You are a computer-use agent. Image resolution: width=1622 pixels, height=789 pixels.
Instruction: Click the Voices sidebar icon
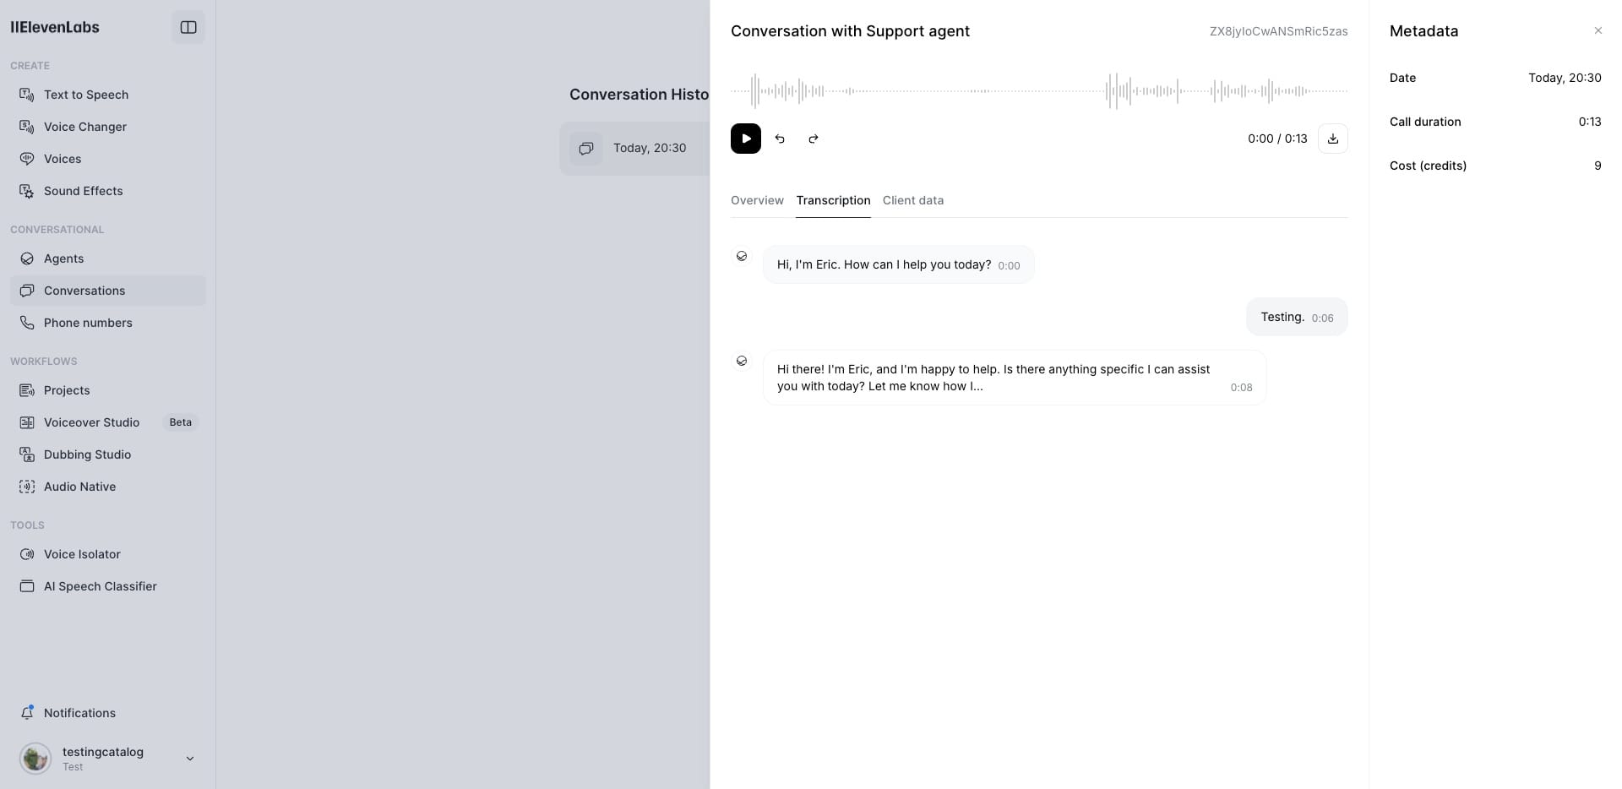pyautogui.click(x=27, y=159)
